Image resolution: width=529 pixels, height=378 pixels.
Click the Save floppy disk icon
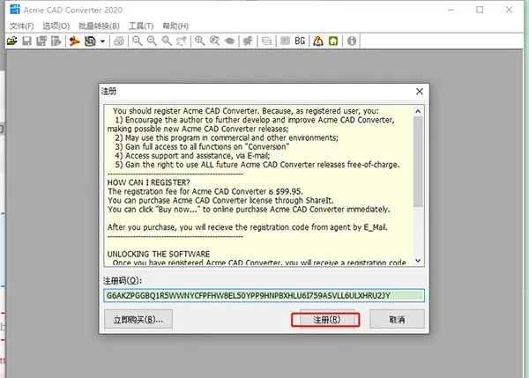click(x=26, y=41)
